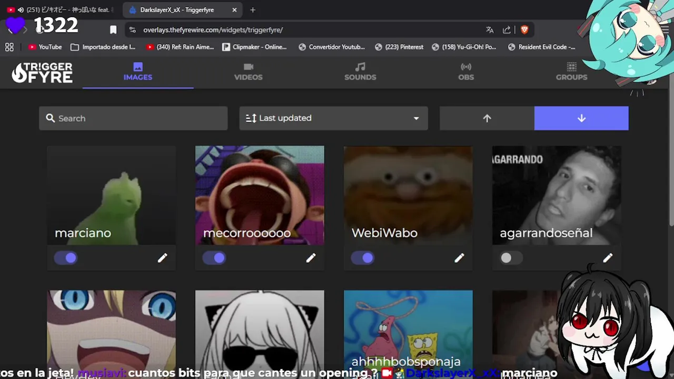Sort descending with the down arrow
Image resolution: width=674 pixels, height=379 pixels.
click(581, 118)
